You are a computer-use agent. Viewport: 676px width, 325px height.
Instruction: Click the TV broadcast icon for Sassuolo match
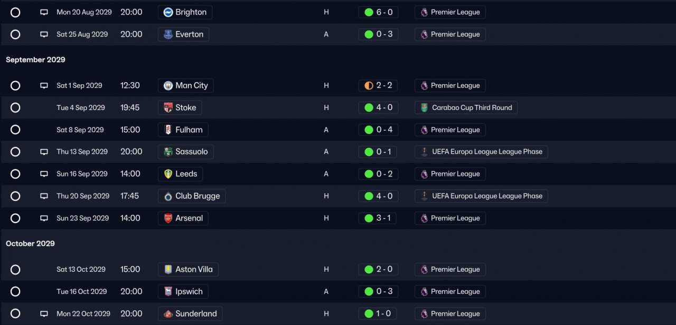[x=44, y=152]
